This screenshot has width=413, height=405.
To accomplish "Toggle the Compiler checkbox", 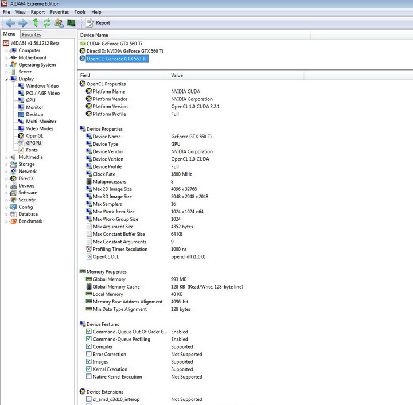I will point(89,346).
